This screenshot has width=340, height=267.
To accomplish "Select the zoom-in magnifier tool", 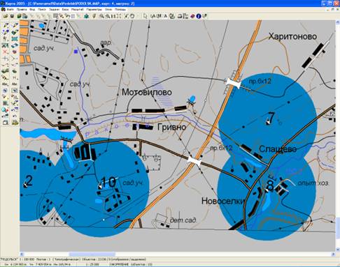I will click(x=101, y=16).
